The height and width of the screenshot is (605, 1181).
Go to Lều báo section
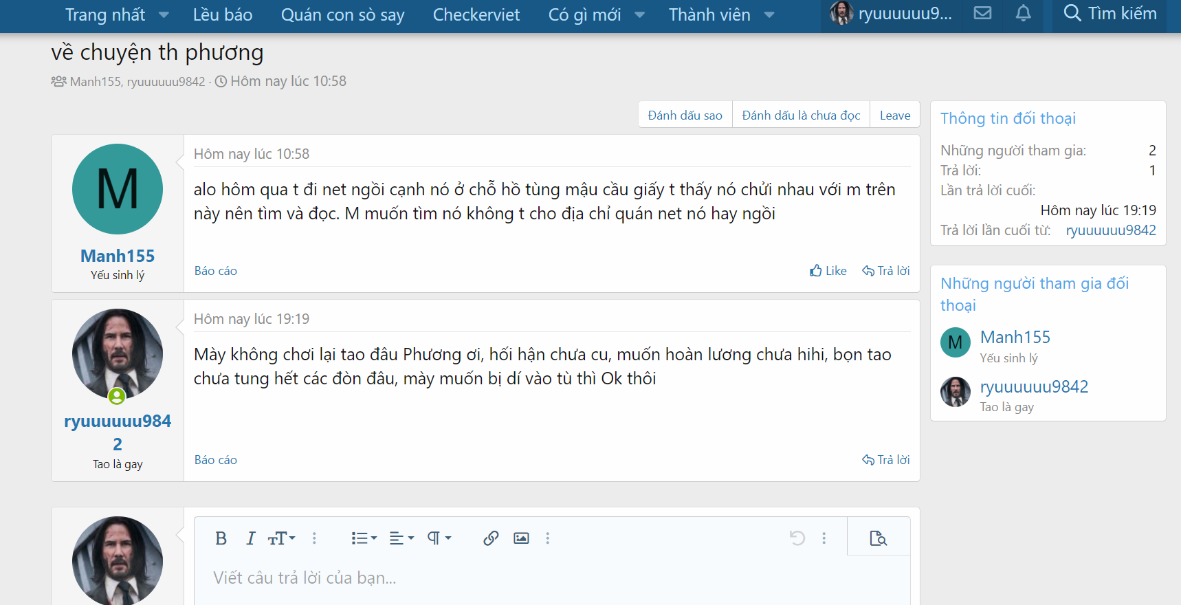223,15
